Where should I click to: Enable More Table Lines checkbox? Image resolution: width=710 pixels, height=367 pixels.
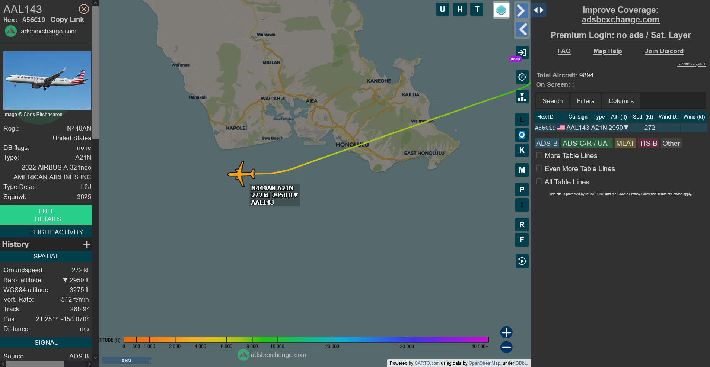(x=539, y=155)
